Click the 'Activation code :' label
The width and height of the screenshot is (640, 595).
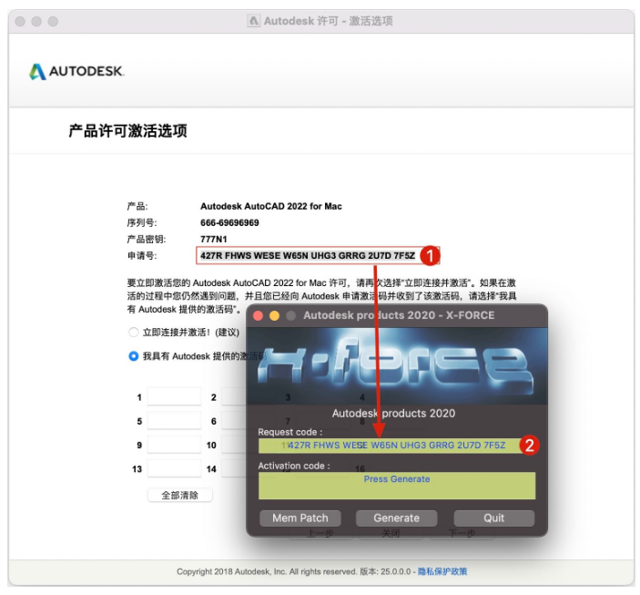(294, 466)
